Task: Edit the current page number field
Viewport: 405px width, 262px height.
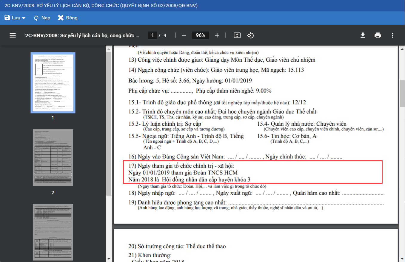Action: [152, 35]
